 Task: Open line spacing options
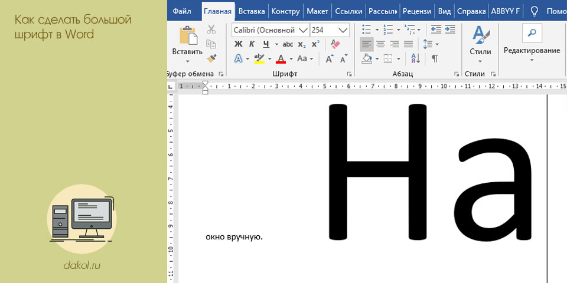tap(431, 44)
